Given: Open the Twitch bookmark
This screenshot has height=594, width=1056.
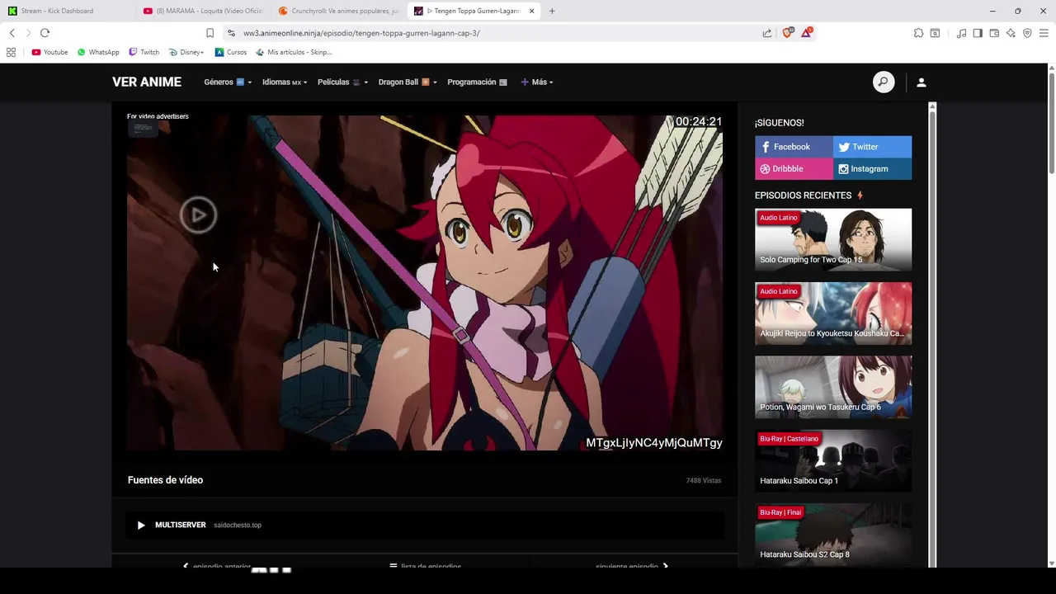Looking at the screenshot, I should 144,52.
